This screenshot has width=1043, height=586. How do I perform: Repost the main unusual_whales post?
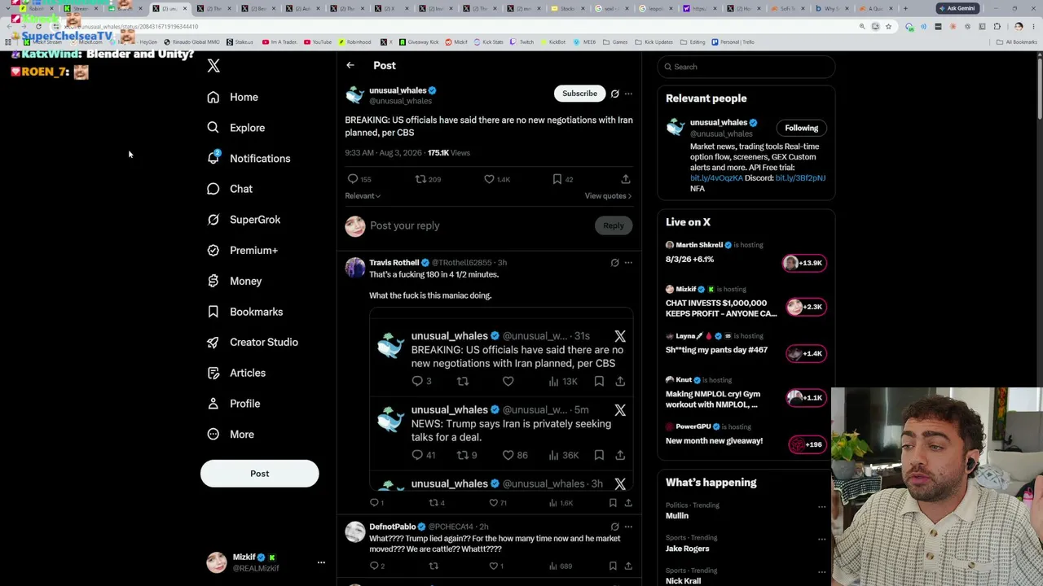coord(420,179)
